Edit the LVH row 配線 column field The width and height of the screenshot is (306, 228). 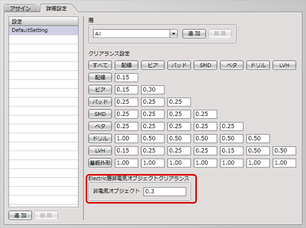(x=126, y=151)
